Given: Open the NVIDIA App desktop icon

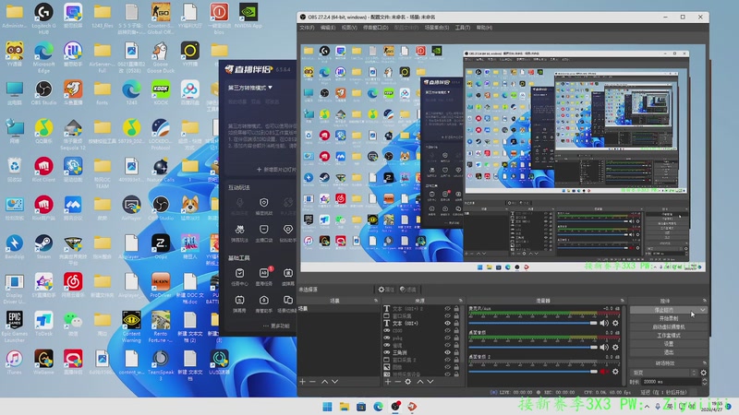Looking at the screenshot, I should (248, 16).
